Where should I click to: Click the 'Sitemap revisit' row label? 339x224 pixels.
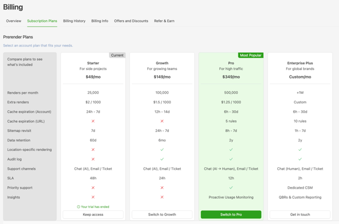click(x=19, y=131)
